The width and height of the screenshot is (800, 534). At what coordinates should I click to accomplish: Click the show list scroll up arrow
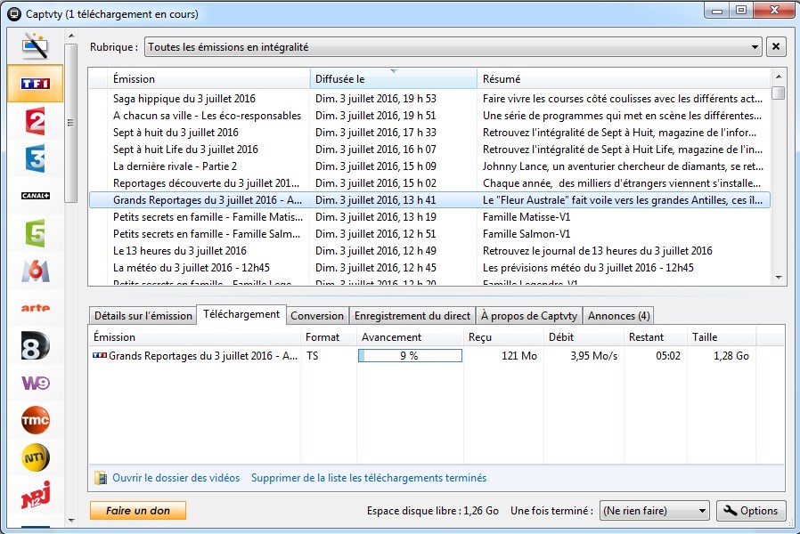(778, 77)
